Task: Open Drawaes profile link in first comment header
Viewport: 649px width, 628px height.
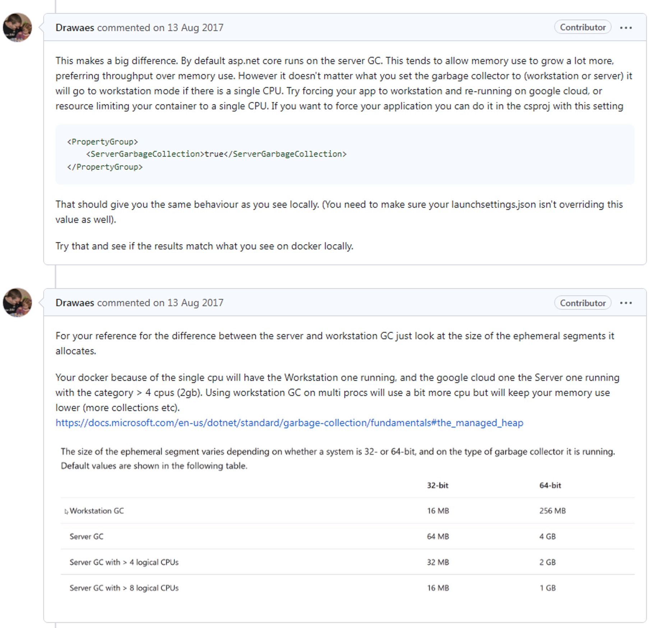Action: [x=75, y=28]
